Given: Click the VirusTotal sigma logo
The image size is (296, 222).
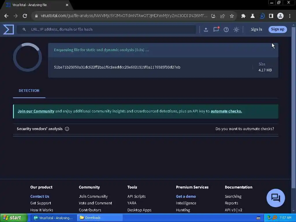Looking at the screenshot, I should pyautogui.click(x=9, y=29).
